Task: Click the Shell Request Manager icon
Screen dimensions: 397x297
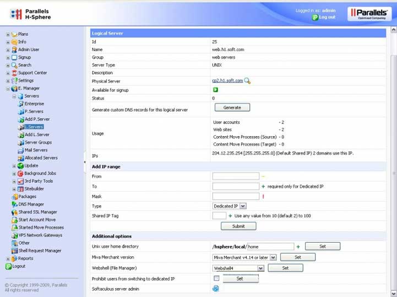Action: pyautogui.click(x=14, y=250)
